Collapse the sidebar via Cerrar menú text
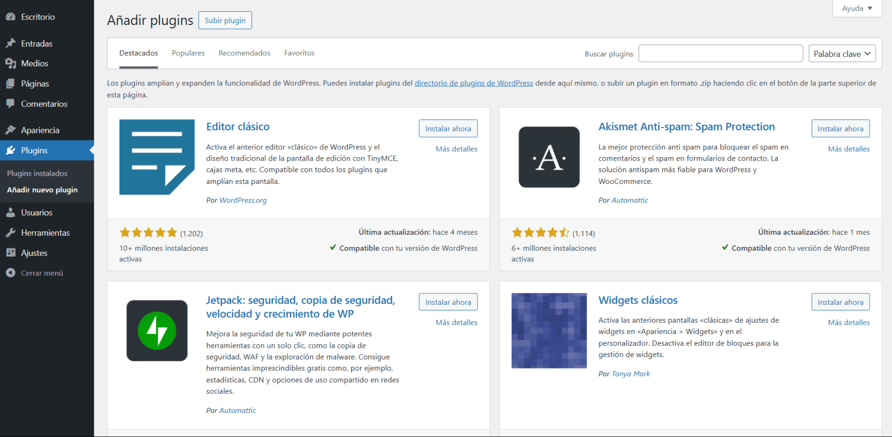The height and width of the screenshot is (437, 892). point(42,273)
